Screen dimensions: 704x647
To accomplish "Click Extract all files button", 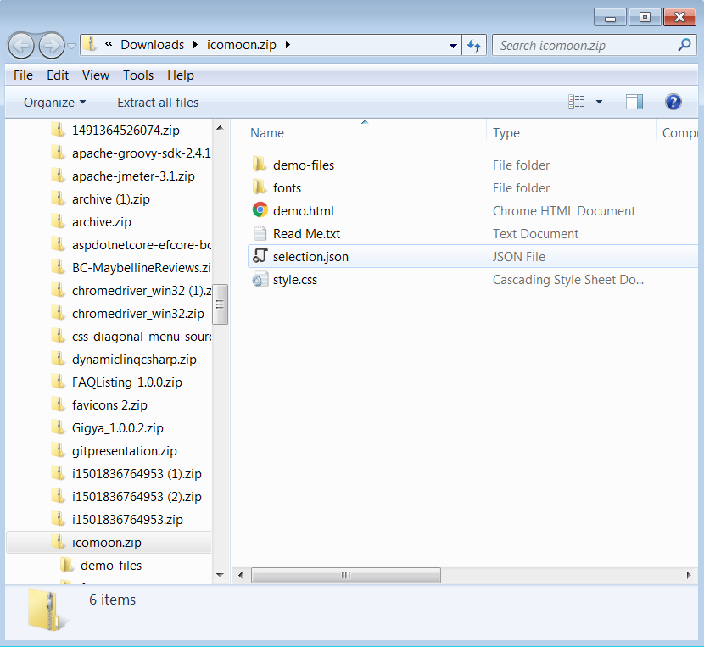I will [x=158, y=103].
